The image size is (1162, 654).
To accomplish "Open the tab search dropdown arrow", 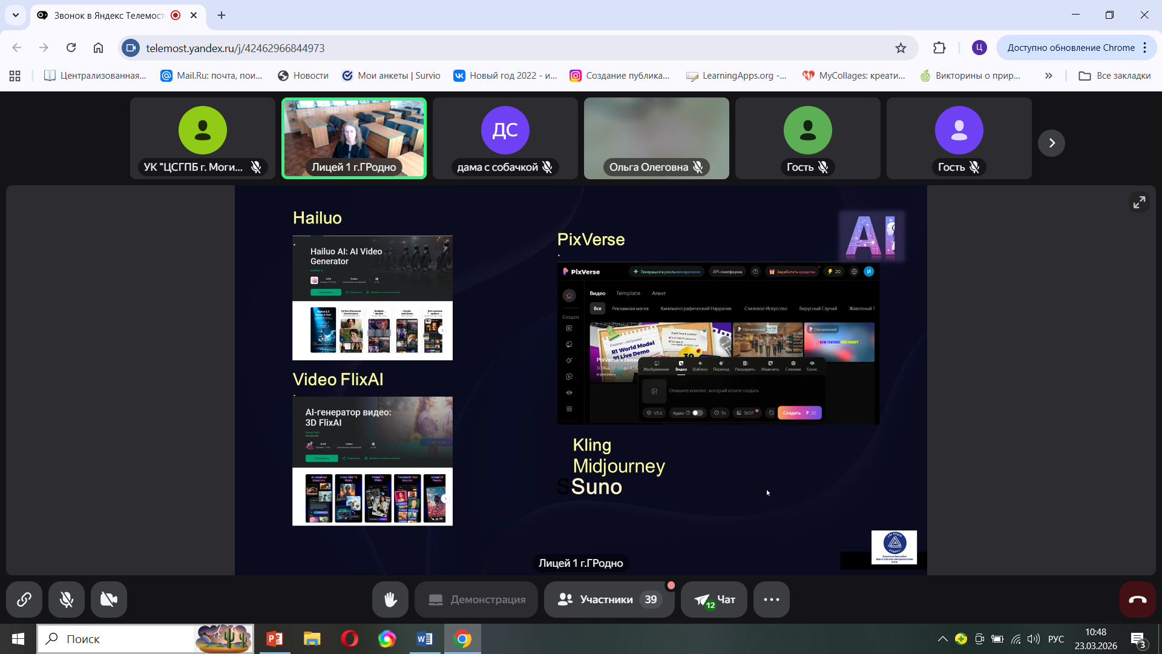I will click(16, 15).
